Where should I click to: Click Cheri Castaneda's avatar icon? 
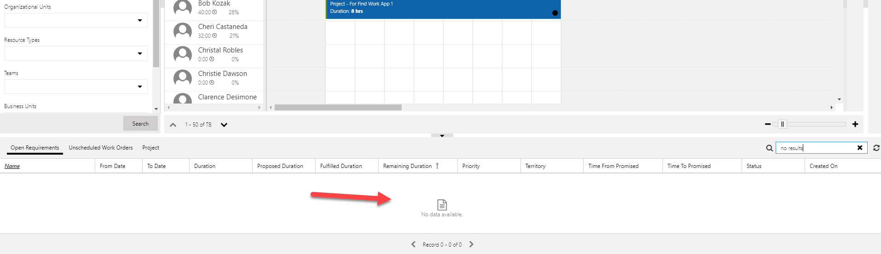pos(183,31)
